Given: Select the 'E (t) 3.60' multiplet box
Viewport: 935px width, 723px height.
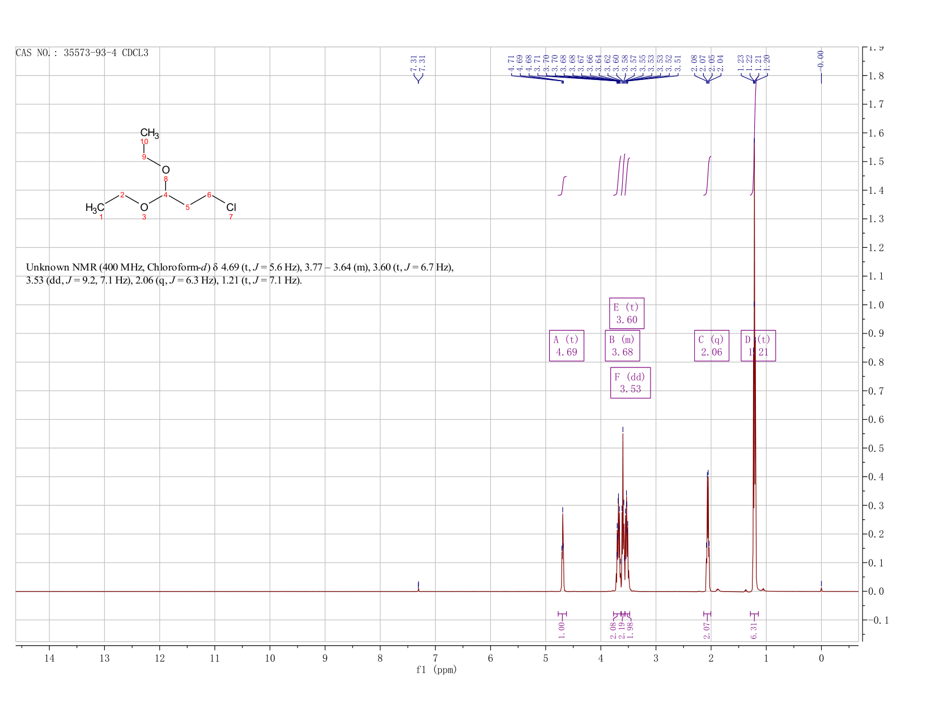Looking at the screenshot, I should point(627,313).
